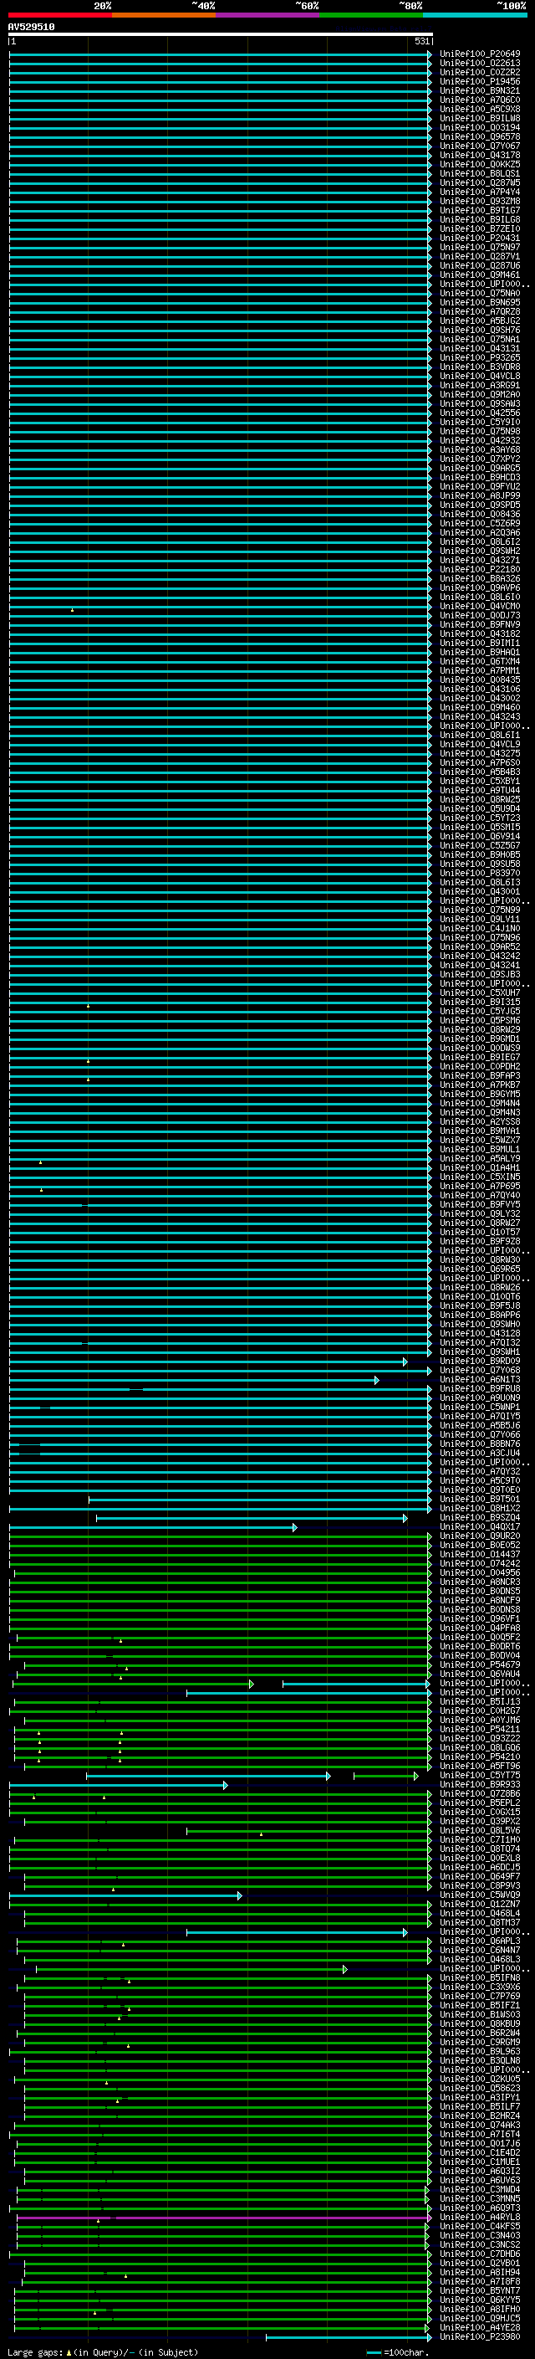Select hit label UniRef100_A4YE28
This screenshot has height=2359, width=535.
[x=480, y=2327]
